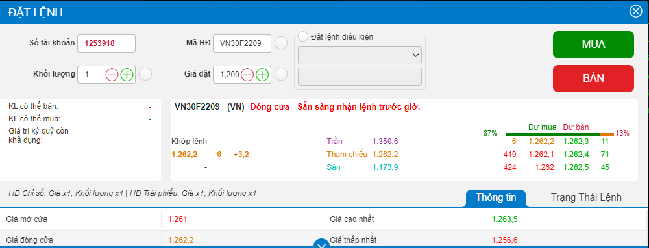Place sell order with BÁN button
This screenshot has height=248, width=649.
(x=594, y=79)
